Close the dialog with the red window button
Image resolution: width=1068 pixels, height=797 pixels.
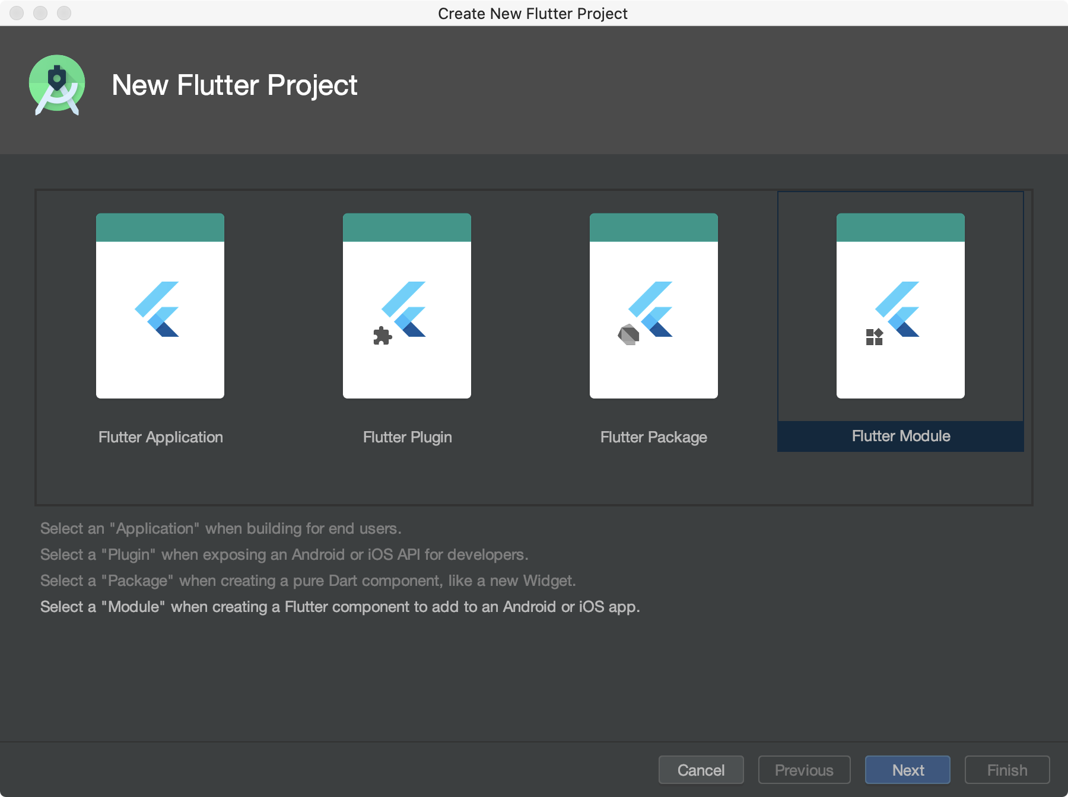(x=17, y=12)
